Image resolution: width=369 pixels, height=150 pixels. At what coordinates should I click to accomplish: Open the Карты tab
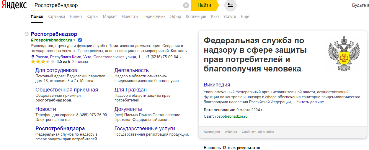point(92,17)
